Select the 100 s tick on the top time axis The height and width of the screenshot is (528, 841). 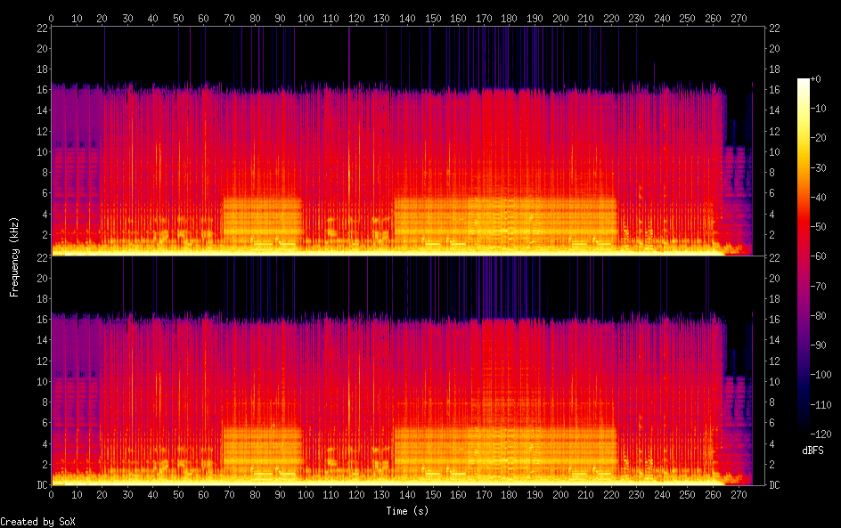pyautogui.click(x=306, y=18)
